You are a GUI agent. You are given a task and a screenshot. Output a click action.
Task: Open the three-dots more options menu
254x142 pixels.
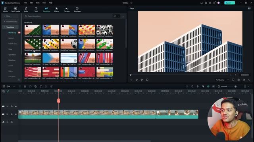coord(123,16)
